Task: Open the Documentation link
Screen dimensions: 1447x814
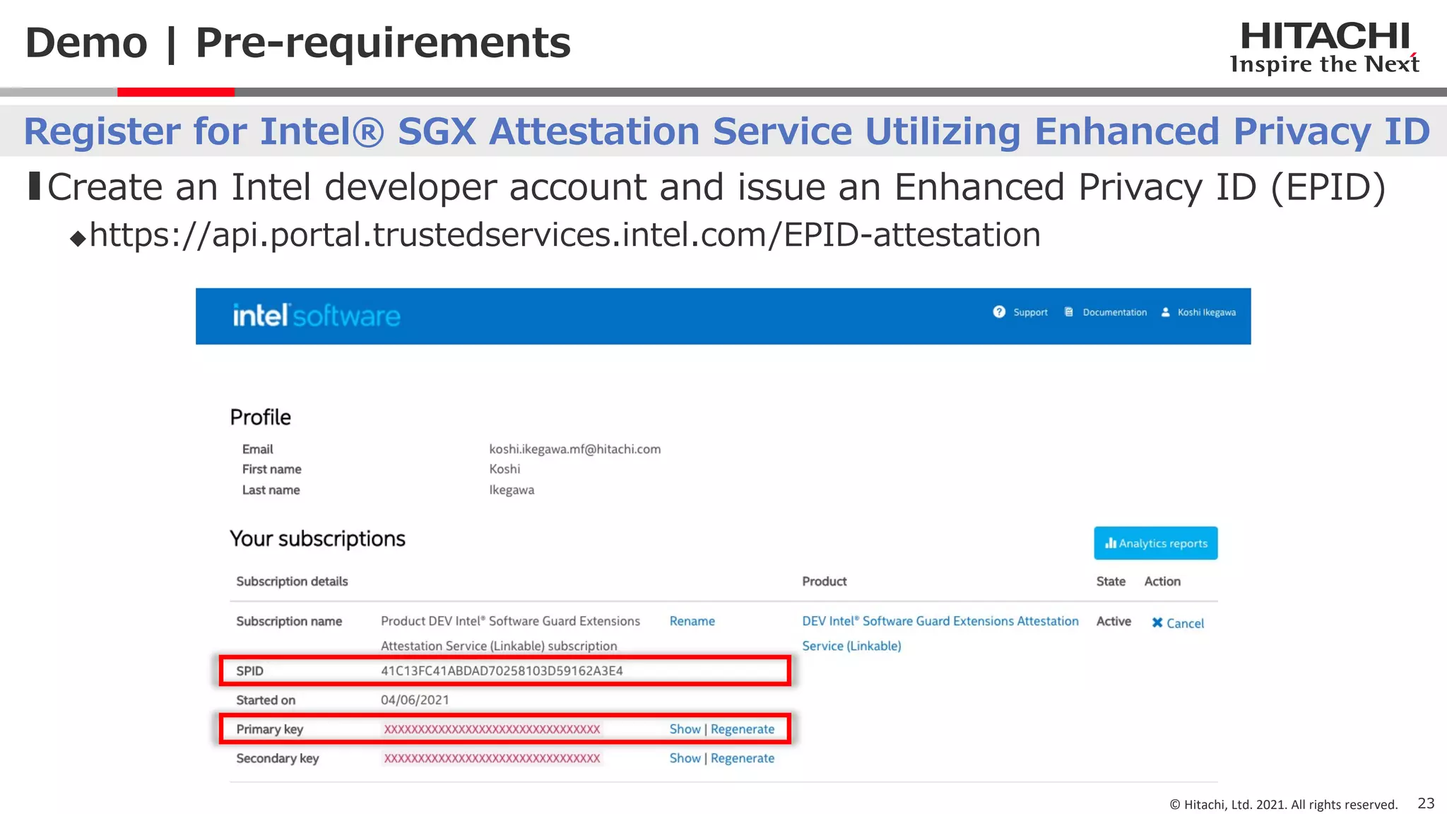Action: click(x=1114, y=312)
